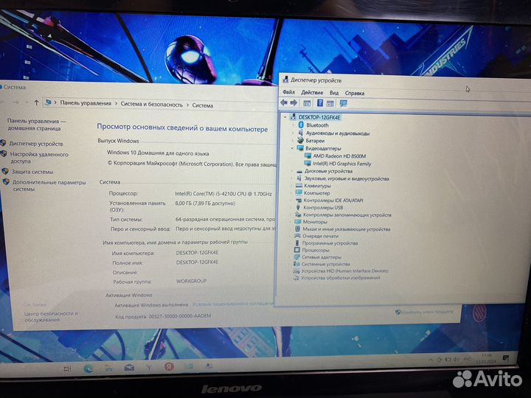Open the Файл menu
The height and width of the screenshot is (398, 531).
coord(288,92)
